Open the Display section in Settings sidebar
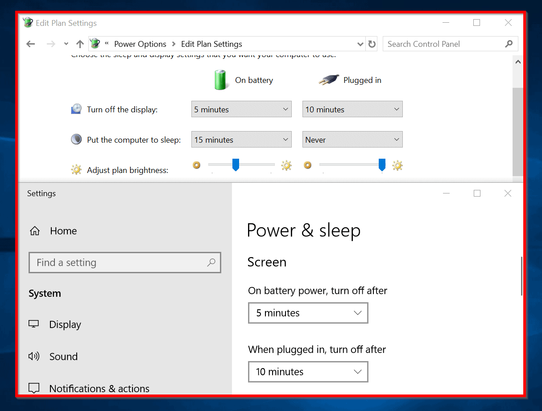542x411 pixels. pos(65,325)
